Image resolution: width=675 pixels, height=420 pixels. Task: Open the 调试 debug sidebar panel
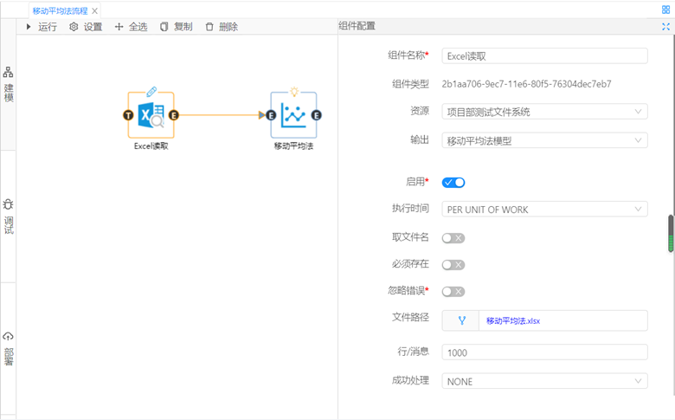point(8,216)
